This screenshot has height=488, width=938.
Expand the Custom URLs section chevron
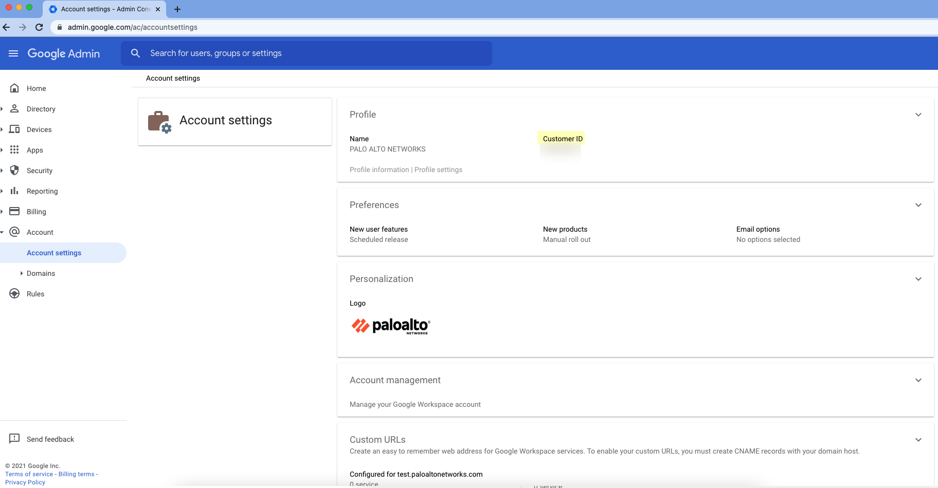(918, 440)
